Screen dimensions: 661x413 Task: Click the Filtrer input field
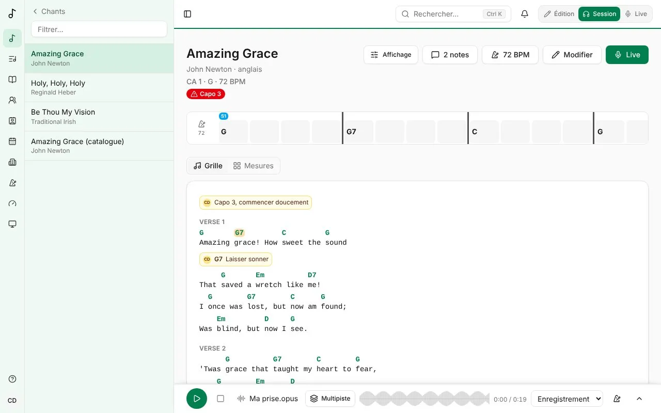click(99, 29)
